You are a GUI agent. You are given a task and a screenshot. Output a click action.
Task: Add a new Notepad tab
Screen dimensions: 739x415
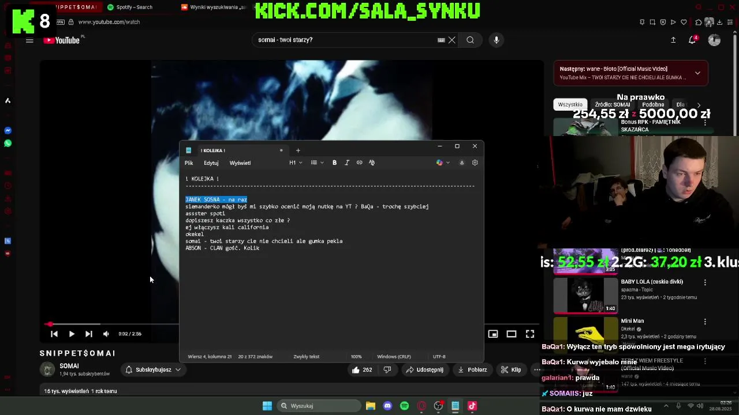(298, 150)
